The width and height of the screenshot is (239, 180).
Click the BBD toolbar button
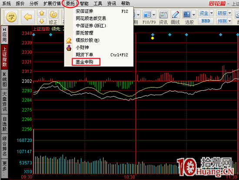206,21
